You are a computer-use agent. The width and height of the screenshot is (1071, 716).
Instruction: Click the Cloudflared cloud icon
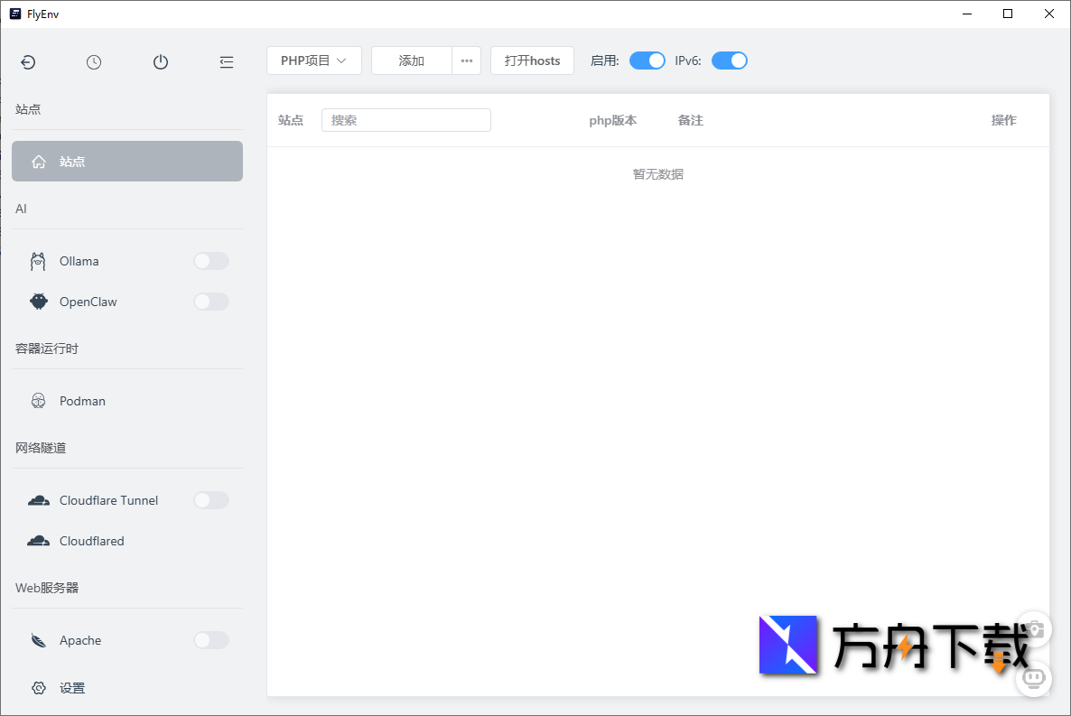pos(38,540)
